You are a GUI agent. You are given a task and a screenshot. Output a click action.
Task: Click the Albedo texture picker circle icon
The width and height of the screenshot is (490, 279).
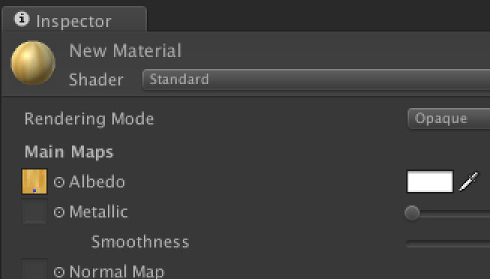click(59, 182)
